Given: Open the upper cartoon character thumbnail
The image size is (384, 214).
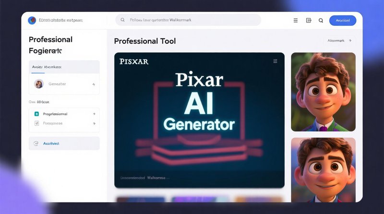Looking at the screenshot, I should (x=323, y=92).
